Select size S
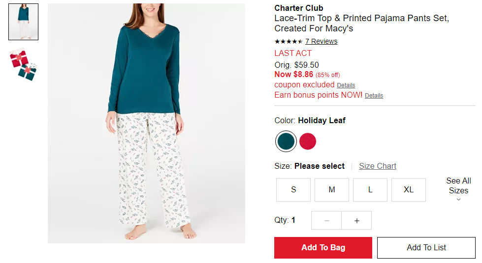The image size is (482, 263). click(293, 190)
